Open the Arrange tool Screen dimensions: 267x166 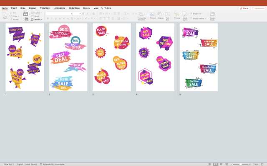177,15
